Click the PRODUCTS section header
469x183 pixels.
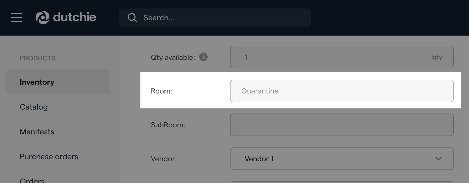click(38, 58)
